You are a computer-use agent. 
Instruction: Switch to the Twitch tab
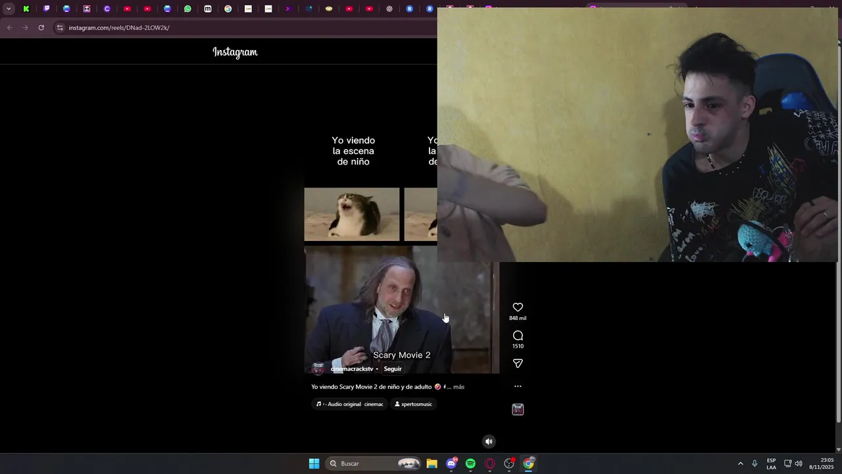(47, 9)
